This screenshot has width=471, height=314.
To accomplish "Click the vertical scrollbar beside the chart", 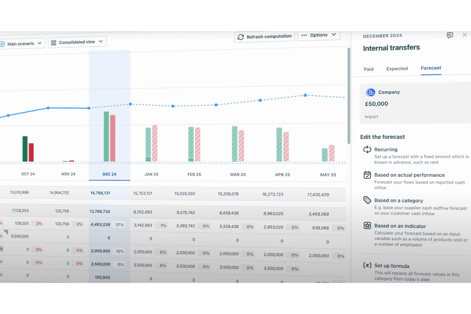I will [x=349, y=95].
